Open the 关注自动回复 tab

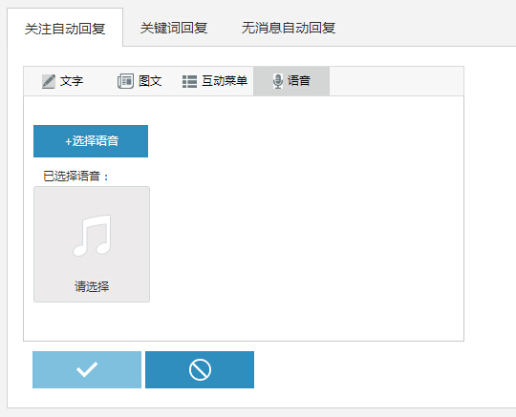coord(65,29)
